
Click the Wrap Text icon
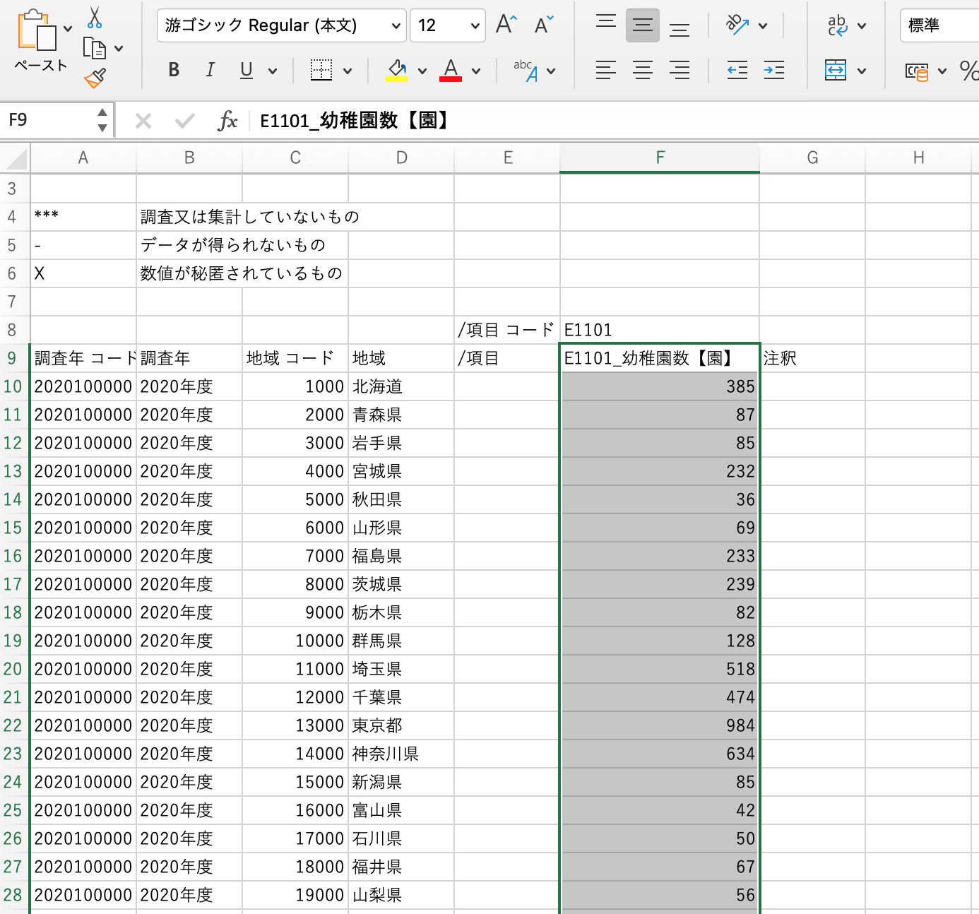837,25
